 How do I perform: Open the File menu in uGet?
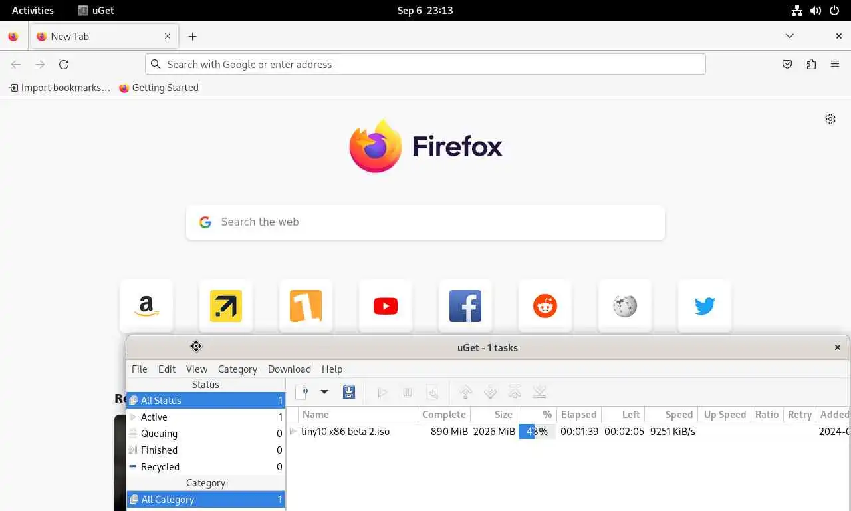pyautogui.click(x=140, y=369)
